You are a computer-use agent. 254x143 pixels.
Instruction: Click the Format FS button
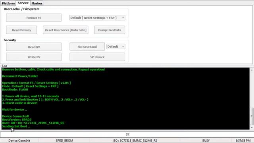tap(34, 17)
